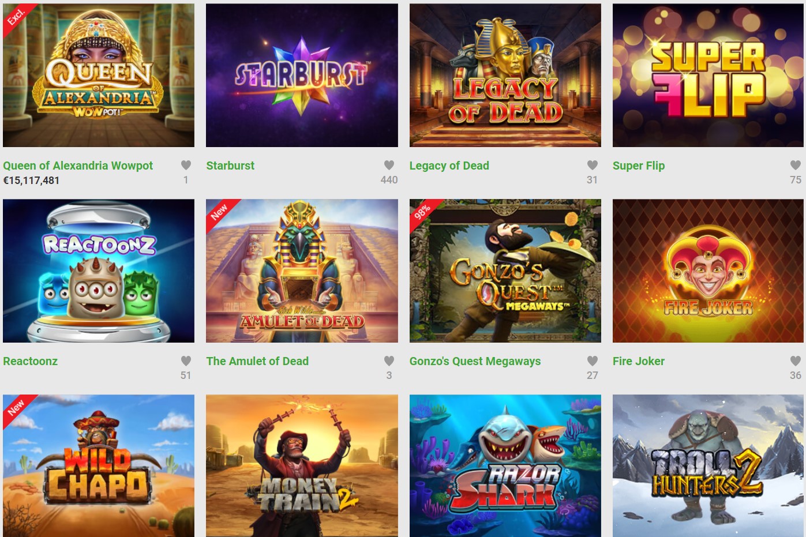Click The Amulet of Dead text link
Image resolution: width=806 pixels, height=537 pixels.
click(x=257, y=361)
